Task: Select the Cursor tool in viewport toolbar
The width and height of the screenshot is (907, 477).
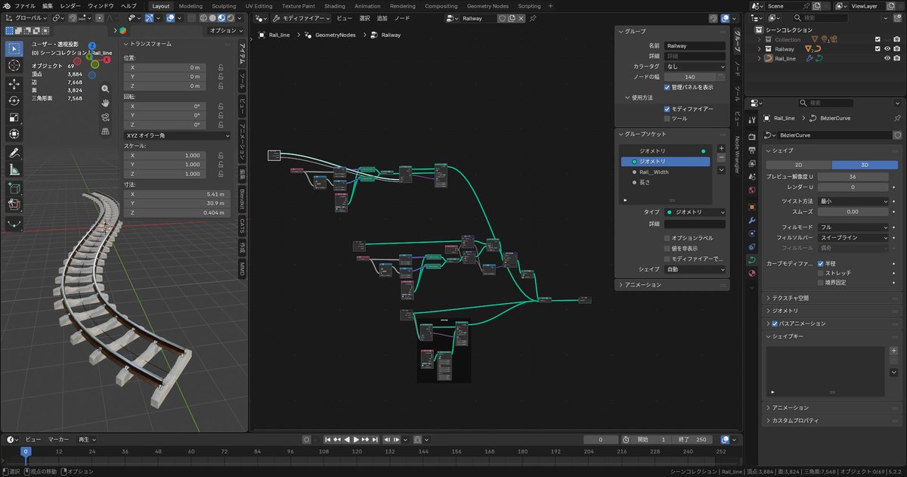Action: coord(14,66)
